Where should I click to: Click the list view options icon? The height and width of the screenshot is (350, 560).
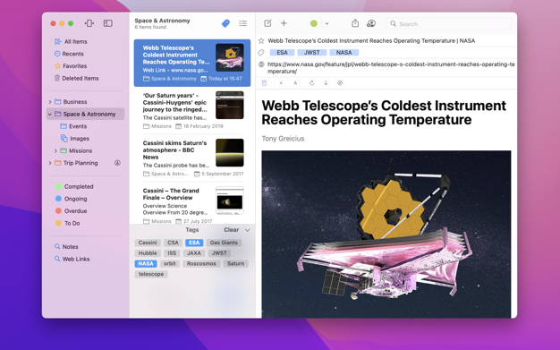pos(242,23)
